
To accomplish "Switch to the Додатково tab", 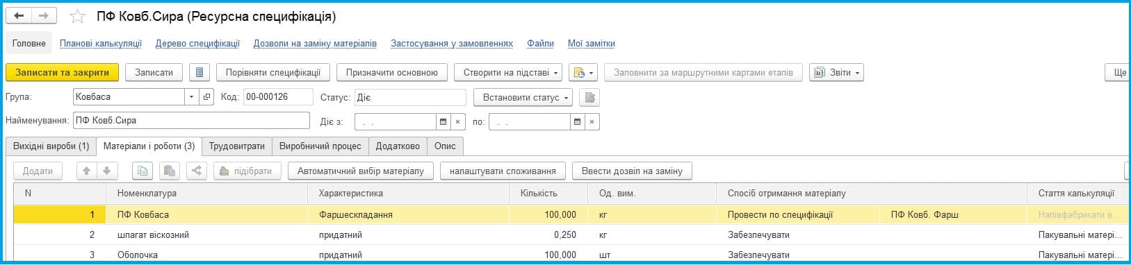I will click(398, 146).
